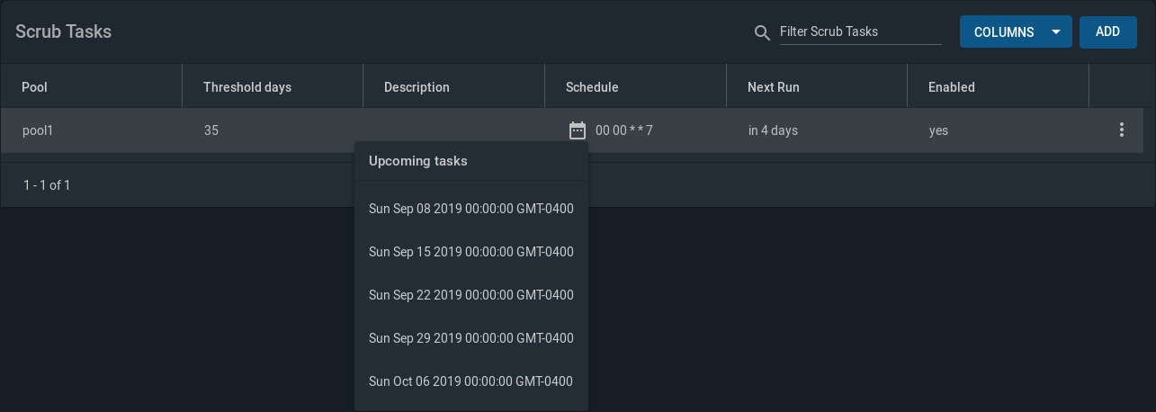Click the Enabled column header

click(952, 87)
